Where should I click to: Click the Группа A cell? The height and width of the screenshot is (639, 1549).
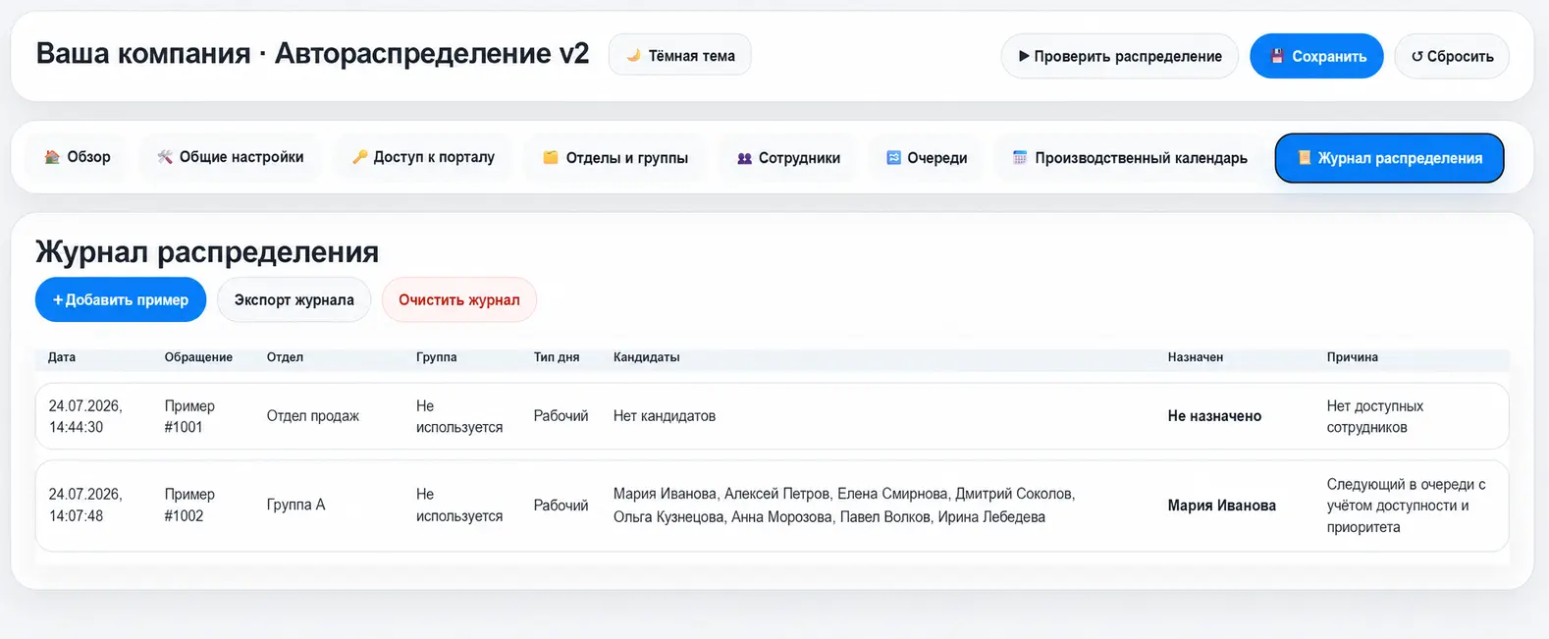pos(295,505)
